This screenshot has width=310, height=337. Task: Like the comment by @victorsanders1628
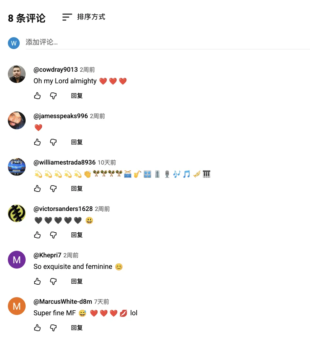tap(37, 235)
